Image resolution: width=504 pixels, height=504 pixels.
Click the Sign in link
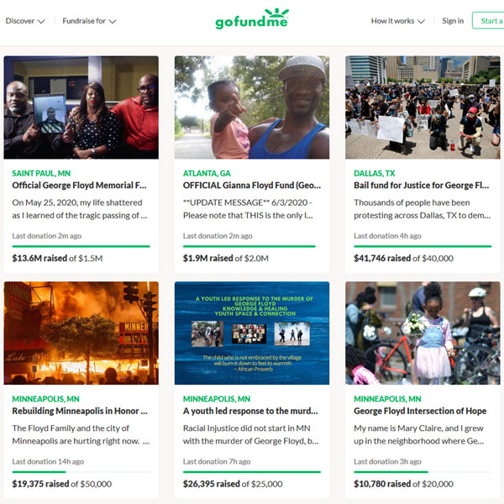[453, 21]
